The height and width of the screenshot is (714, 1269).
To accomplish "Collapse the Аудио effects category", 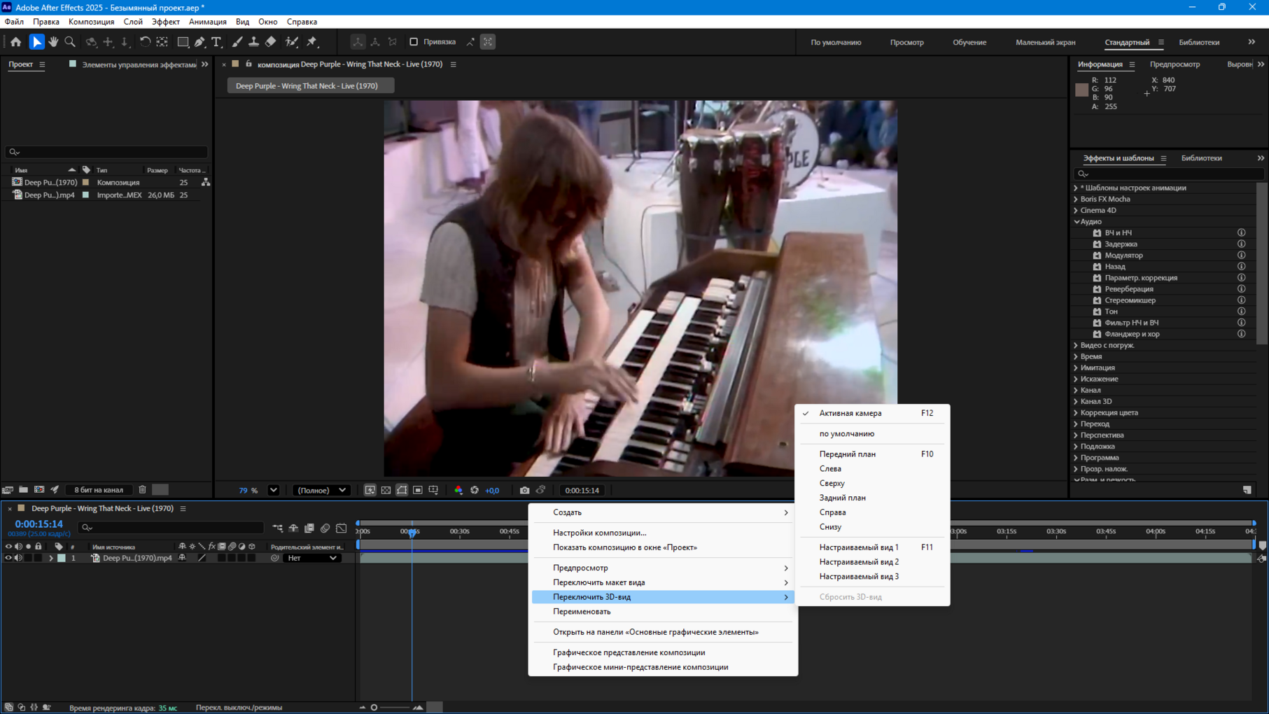I will pyautogui.click(x=1077, y=221).
